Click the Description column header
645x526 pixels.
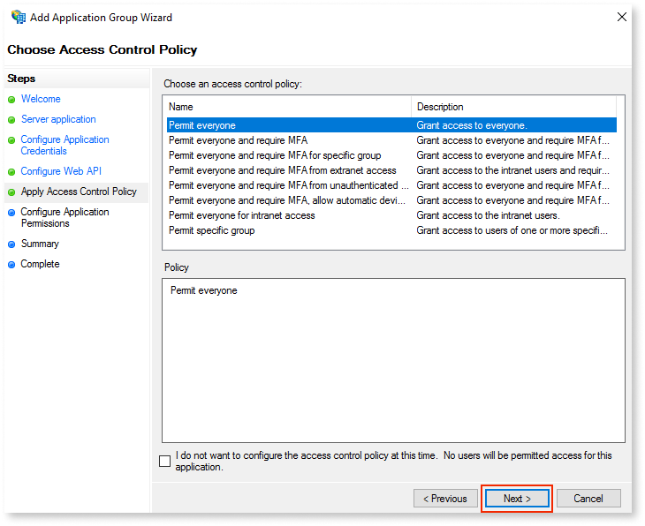514,107
